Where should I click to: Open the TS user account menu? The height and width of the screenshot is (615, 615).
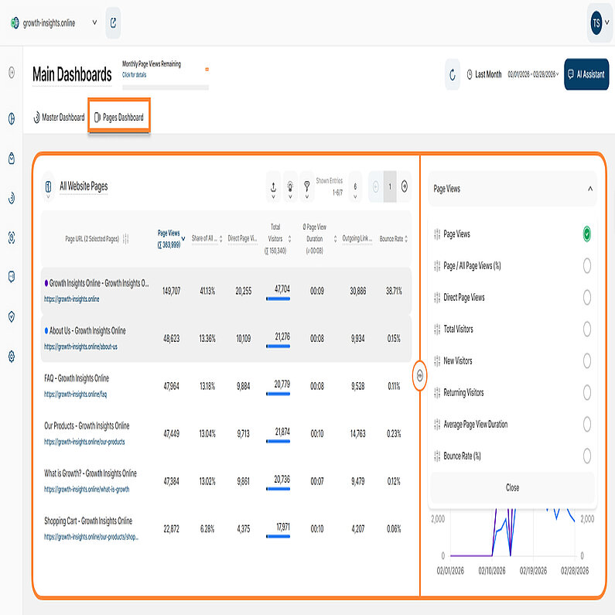pos(600,23)
